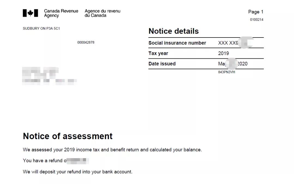Click the Canada flag maple leaf logo
Screen dimensions: 294x184
[x=30, y=13]
